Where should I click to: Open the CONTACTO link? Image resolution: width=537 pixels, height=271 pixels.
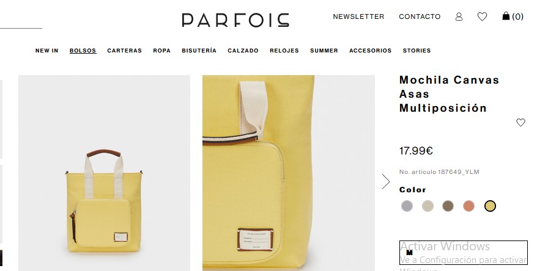(x=420, y=16)
